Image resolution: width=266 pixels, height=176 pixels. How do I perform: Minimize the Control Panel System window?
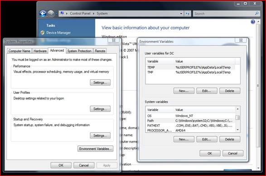(238, 4)
